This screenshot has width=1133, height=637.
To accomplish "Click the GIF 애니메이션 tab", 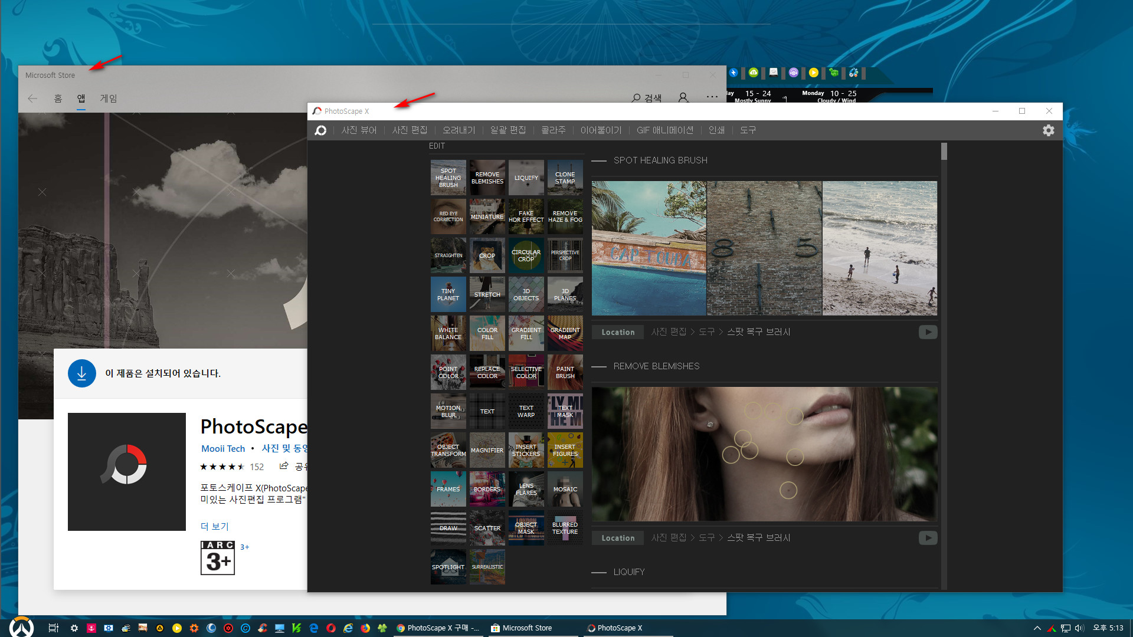I will coord(664,130).
